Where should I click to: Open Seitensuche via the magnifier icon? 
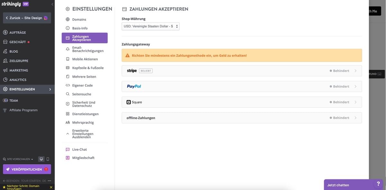click(67, 94)
